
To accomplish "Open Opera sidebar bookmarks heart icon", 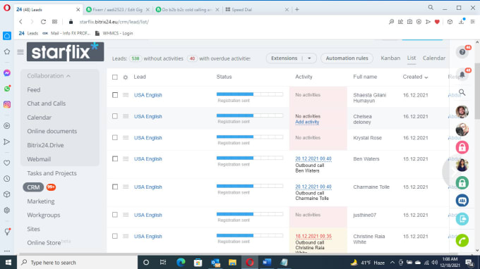I will pos(7,163).
